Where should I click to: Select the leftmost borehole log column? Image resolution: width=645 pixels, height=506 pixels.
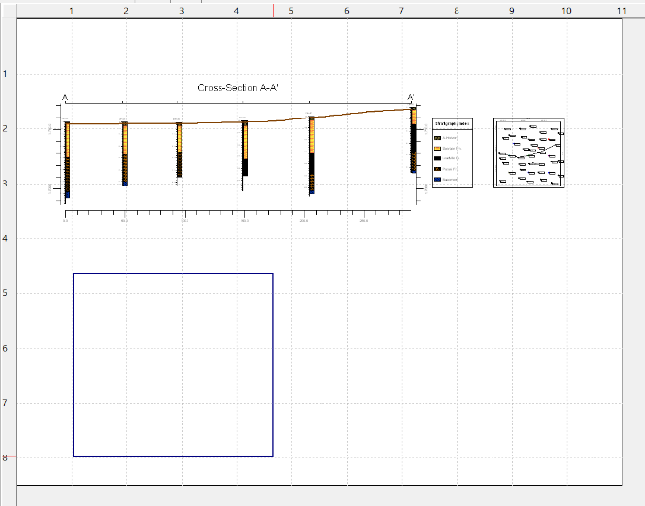[x=67, y=160]
